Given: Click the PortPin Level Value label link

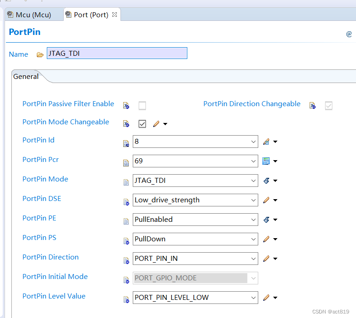Looking at the screenshot, I should coord(54,296).
